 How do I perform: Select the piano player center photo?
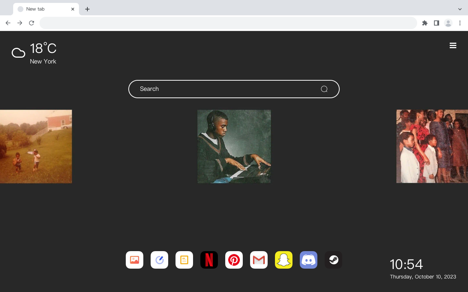coord(234,146)
